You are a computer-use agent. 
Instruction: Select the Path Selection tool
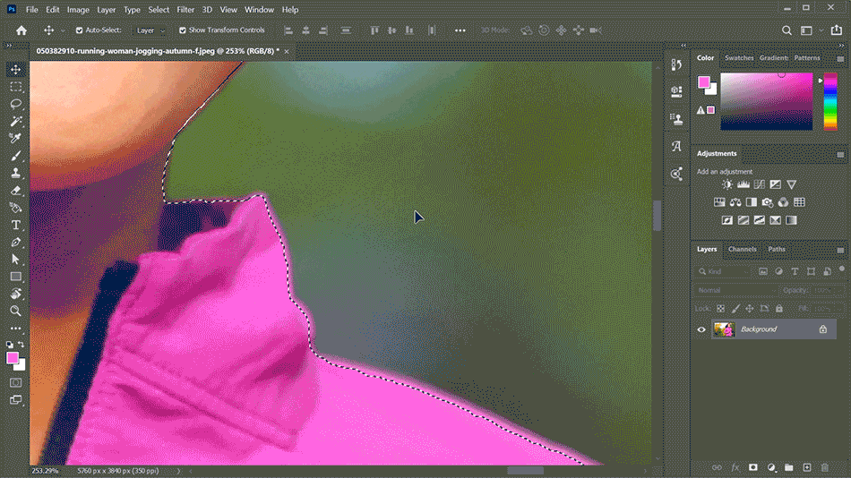16,260
